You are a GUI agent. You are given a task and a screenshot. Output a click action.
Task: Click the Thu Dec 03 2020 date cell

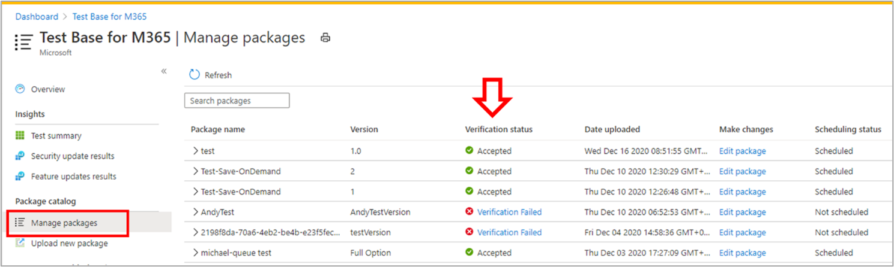click(647, 253)
